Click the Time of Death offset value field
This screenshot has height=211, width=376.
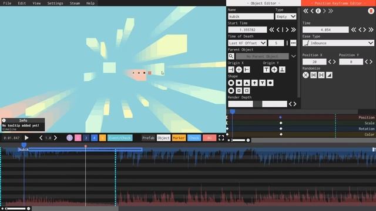[x=276, y=43]
